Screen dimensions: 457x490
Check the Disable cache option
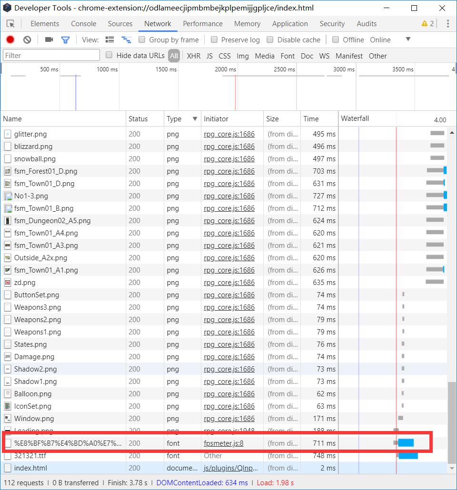coord(270,39)
